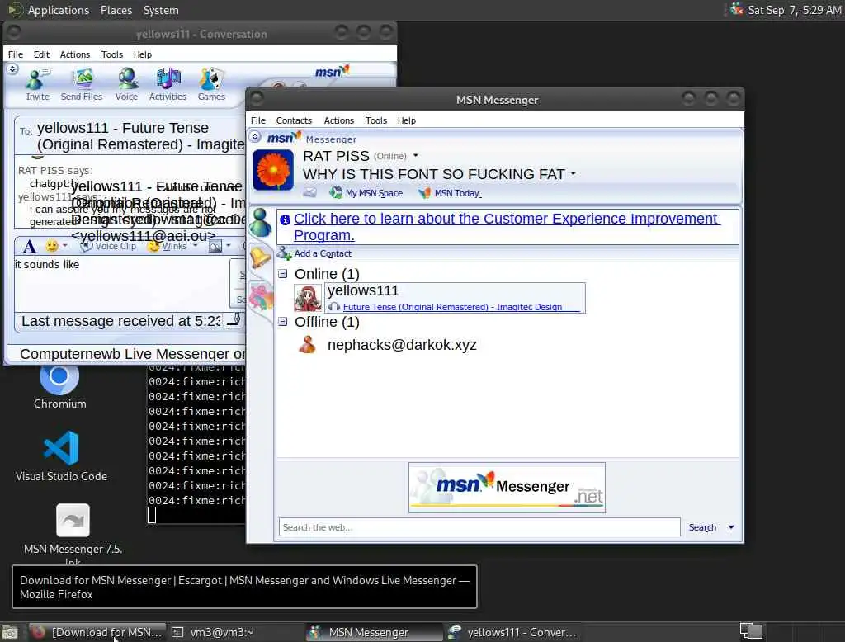Open My MSN Space
The image size is (845, 642).
click(366, 193)
